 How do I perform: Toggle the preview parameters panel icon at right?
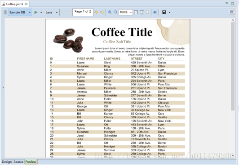click(232, 12)
